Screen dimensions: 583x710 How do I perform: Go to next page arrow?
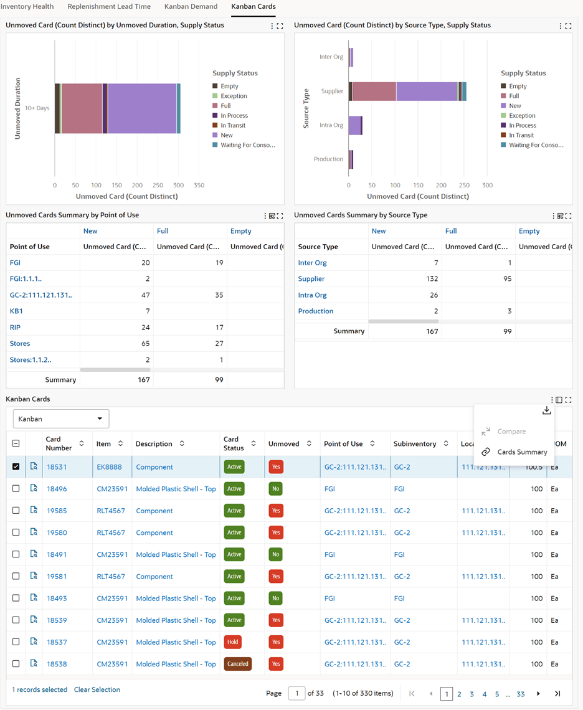click(538, 693)
